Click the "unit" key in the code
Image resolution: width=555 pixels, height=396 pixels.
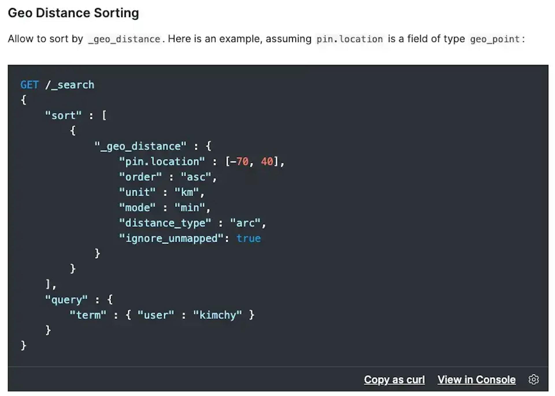[x=137, y=192]
